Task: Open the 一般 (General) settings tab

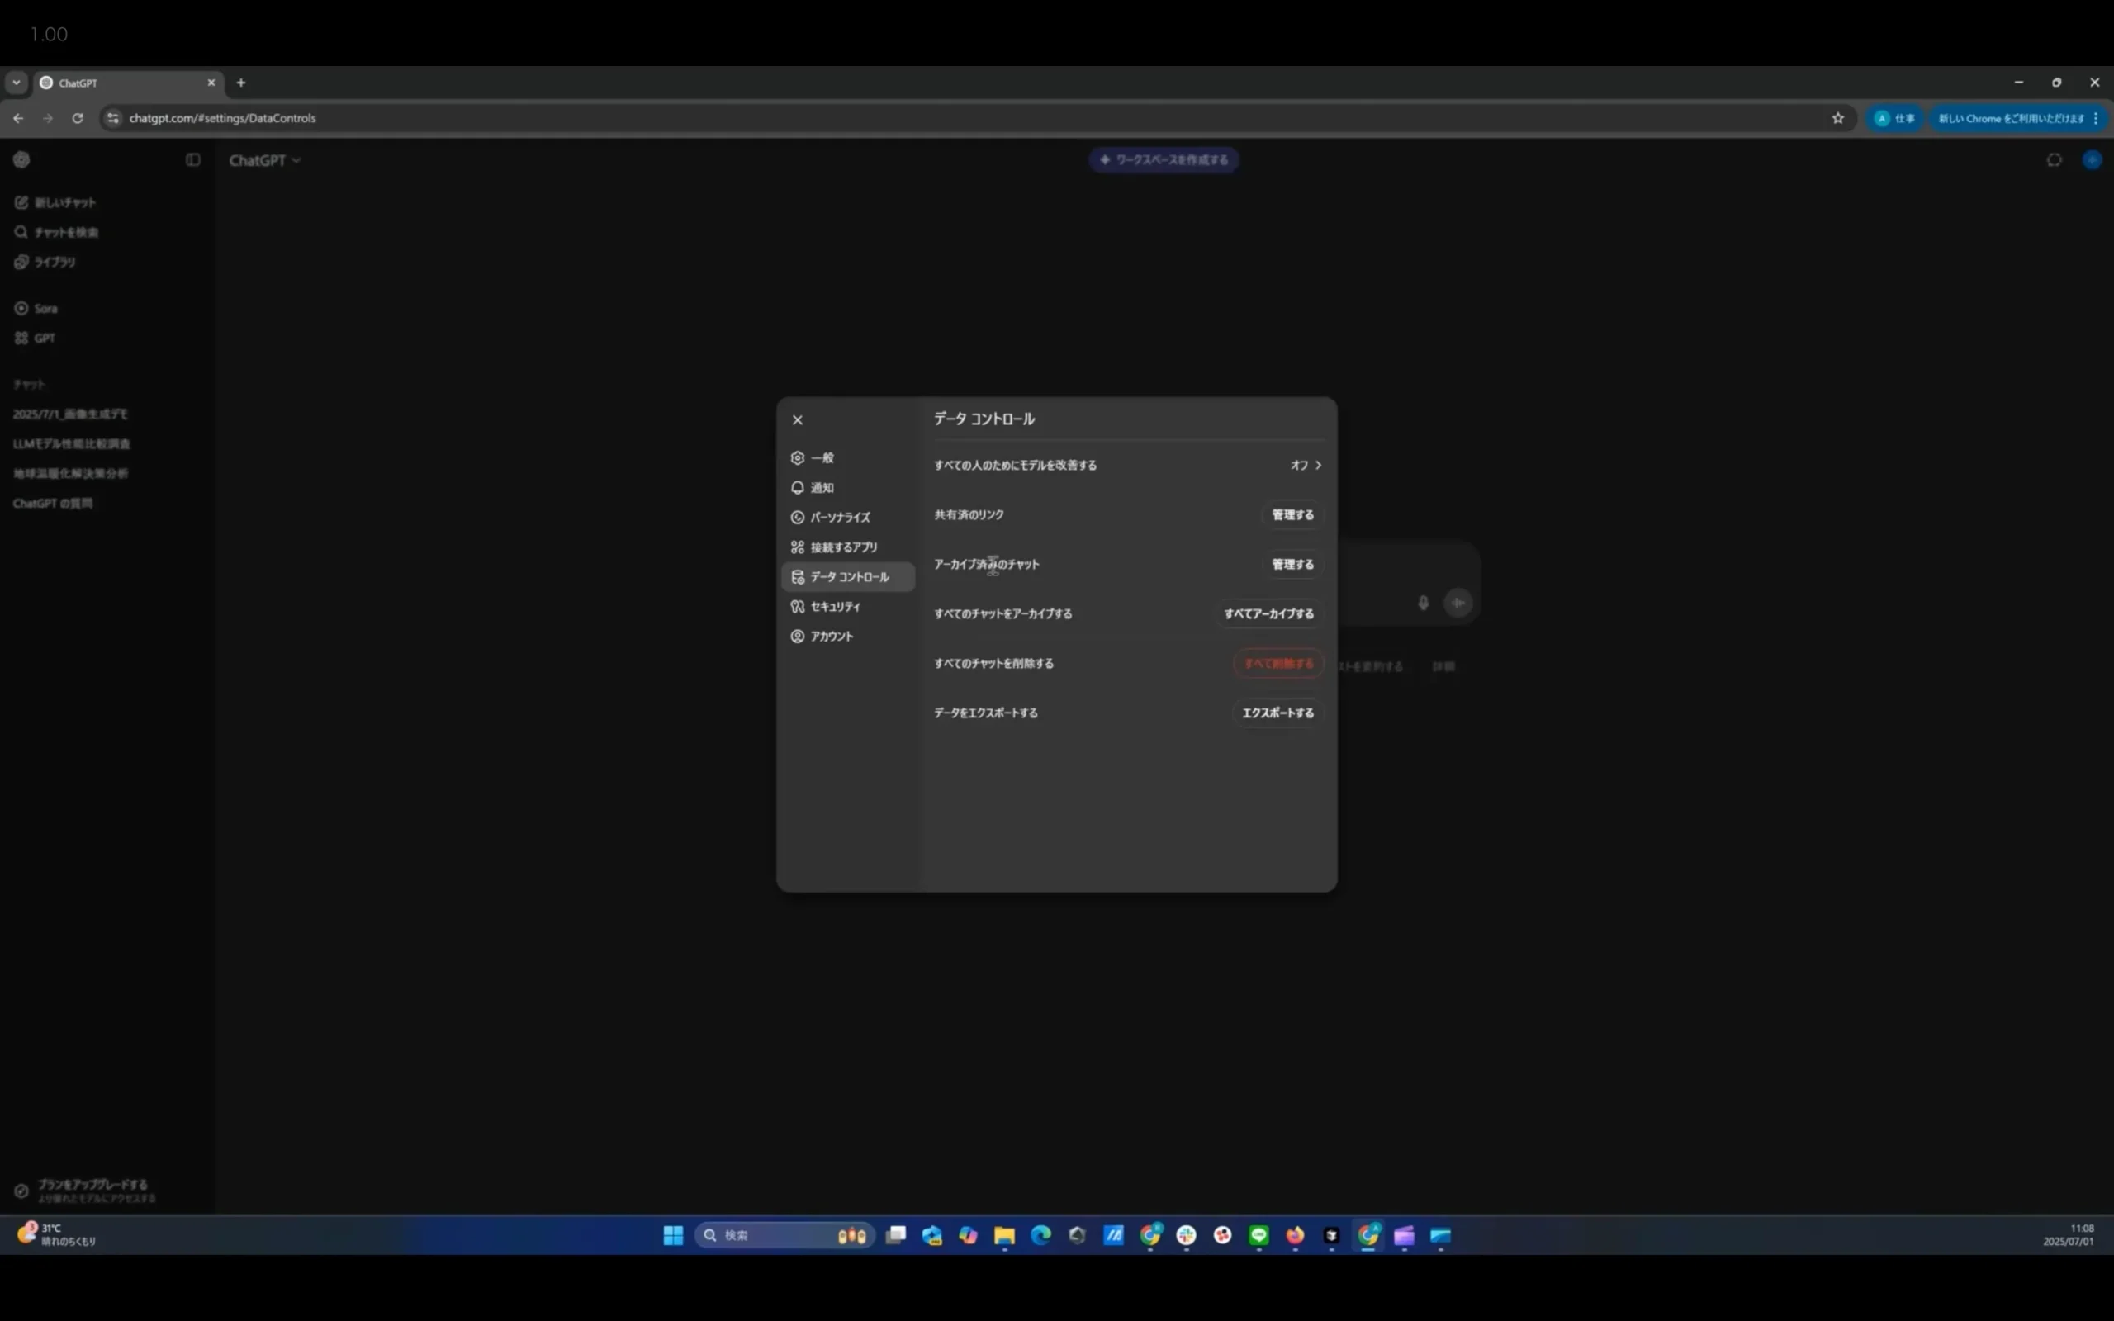Action: pos(821,457)
